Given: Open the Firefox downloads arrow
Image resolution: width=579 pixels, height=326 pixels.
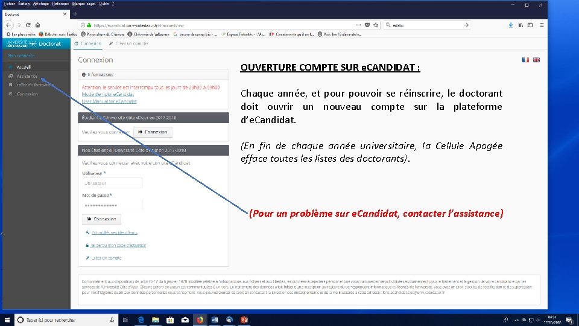Looking at the screenshot, I should click(511, 25).
